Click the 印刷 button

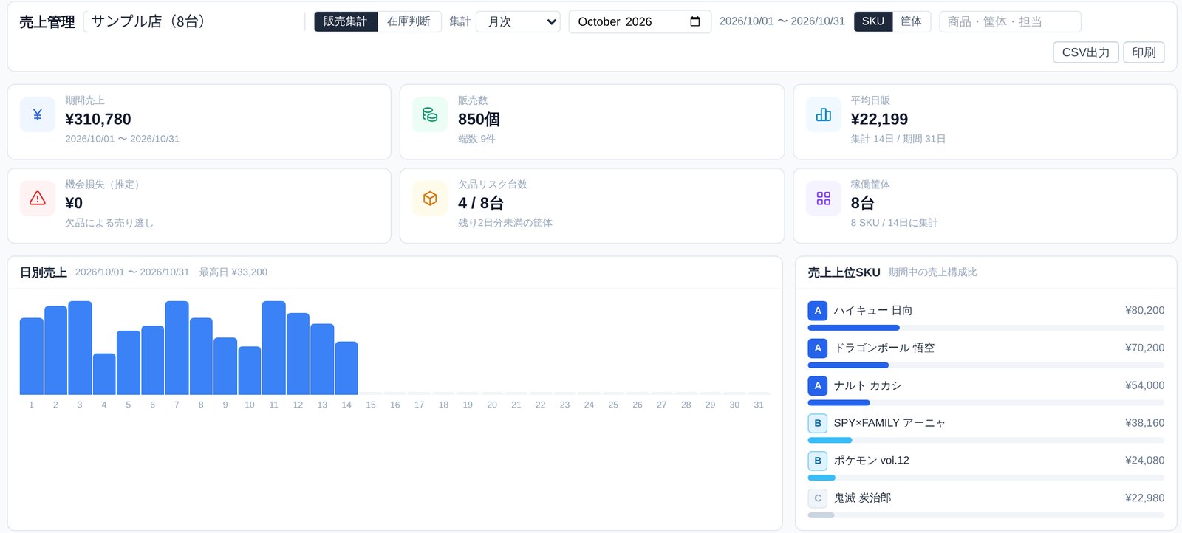point(1144,52)
